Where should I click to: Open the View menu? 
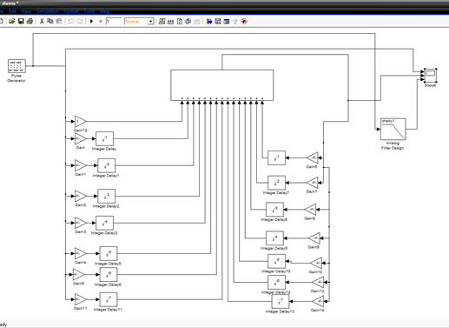(x=26, y=11)
